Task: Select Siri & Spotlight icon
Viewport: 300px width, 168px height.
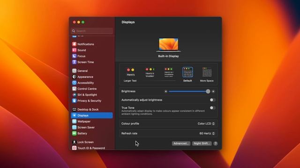Action: click(74, 95)
